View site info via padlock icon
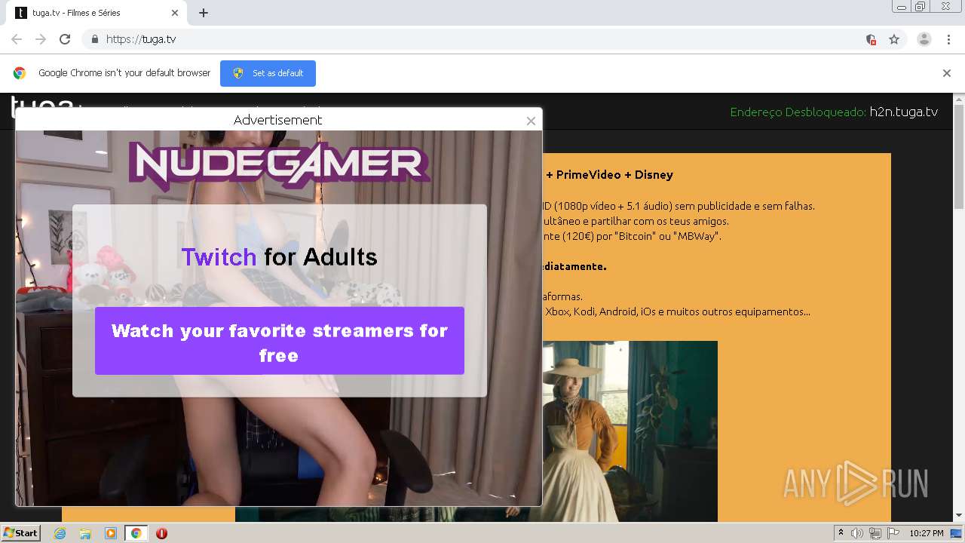 point(94,39)
